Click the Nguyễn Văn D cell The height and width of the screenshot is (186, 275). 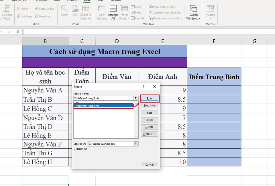coord(45,118)
